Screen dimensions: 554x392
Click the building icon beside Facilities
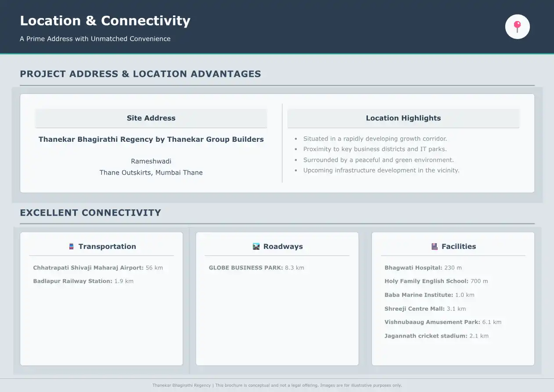pos(435,247)
